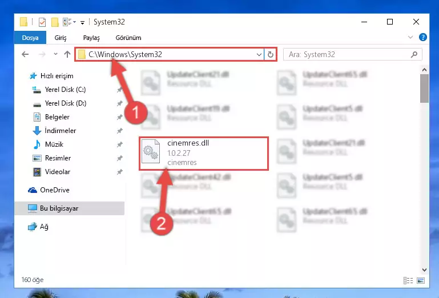The width and height of the screenshot is (439, 298).
Task: Select OneDrive in navigation pane
Action: (x=55, y=190)
